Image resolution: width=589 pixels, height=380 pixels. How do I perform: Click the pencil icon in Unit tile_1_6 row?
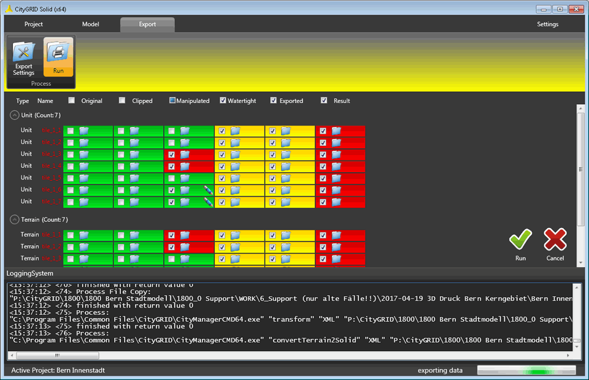click(208, 190)
